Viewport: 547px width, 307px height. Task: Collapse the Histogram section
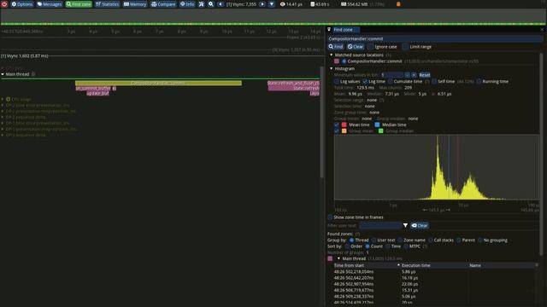(x=332, y=68)
